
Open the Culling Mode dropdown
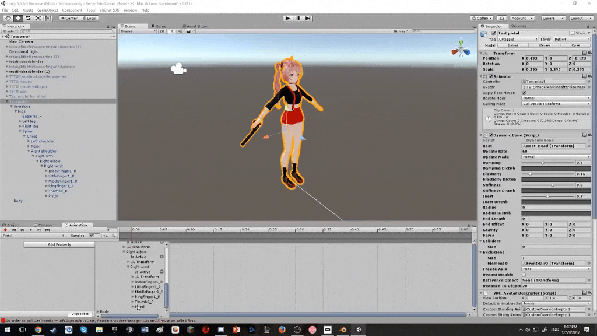[556, 104]
